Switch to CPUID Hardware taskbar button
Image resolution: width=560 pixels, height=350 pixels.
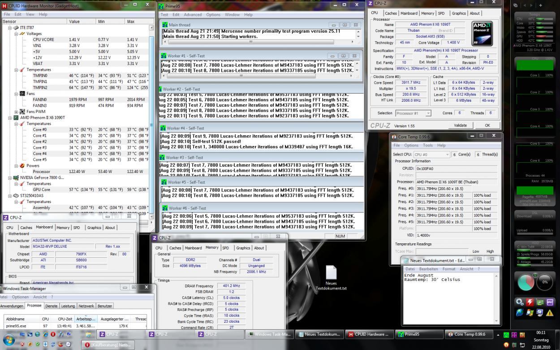click(369, 334)
